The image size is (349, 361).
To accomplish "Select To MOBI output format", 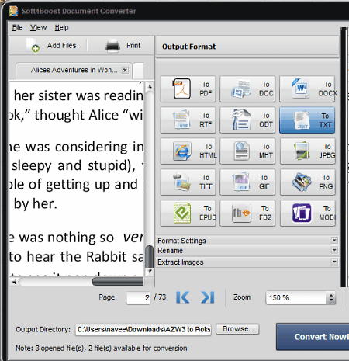I will pyautogui.click(x=307, y=213).
